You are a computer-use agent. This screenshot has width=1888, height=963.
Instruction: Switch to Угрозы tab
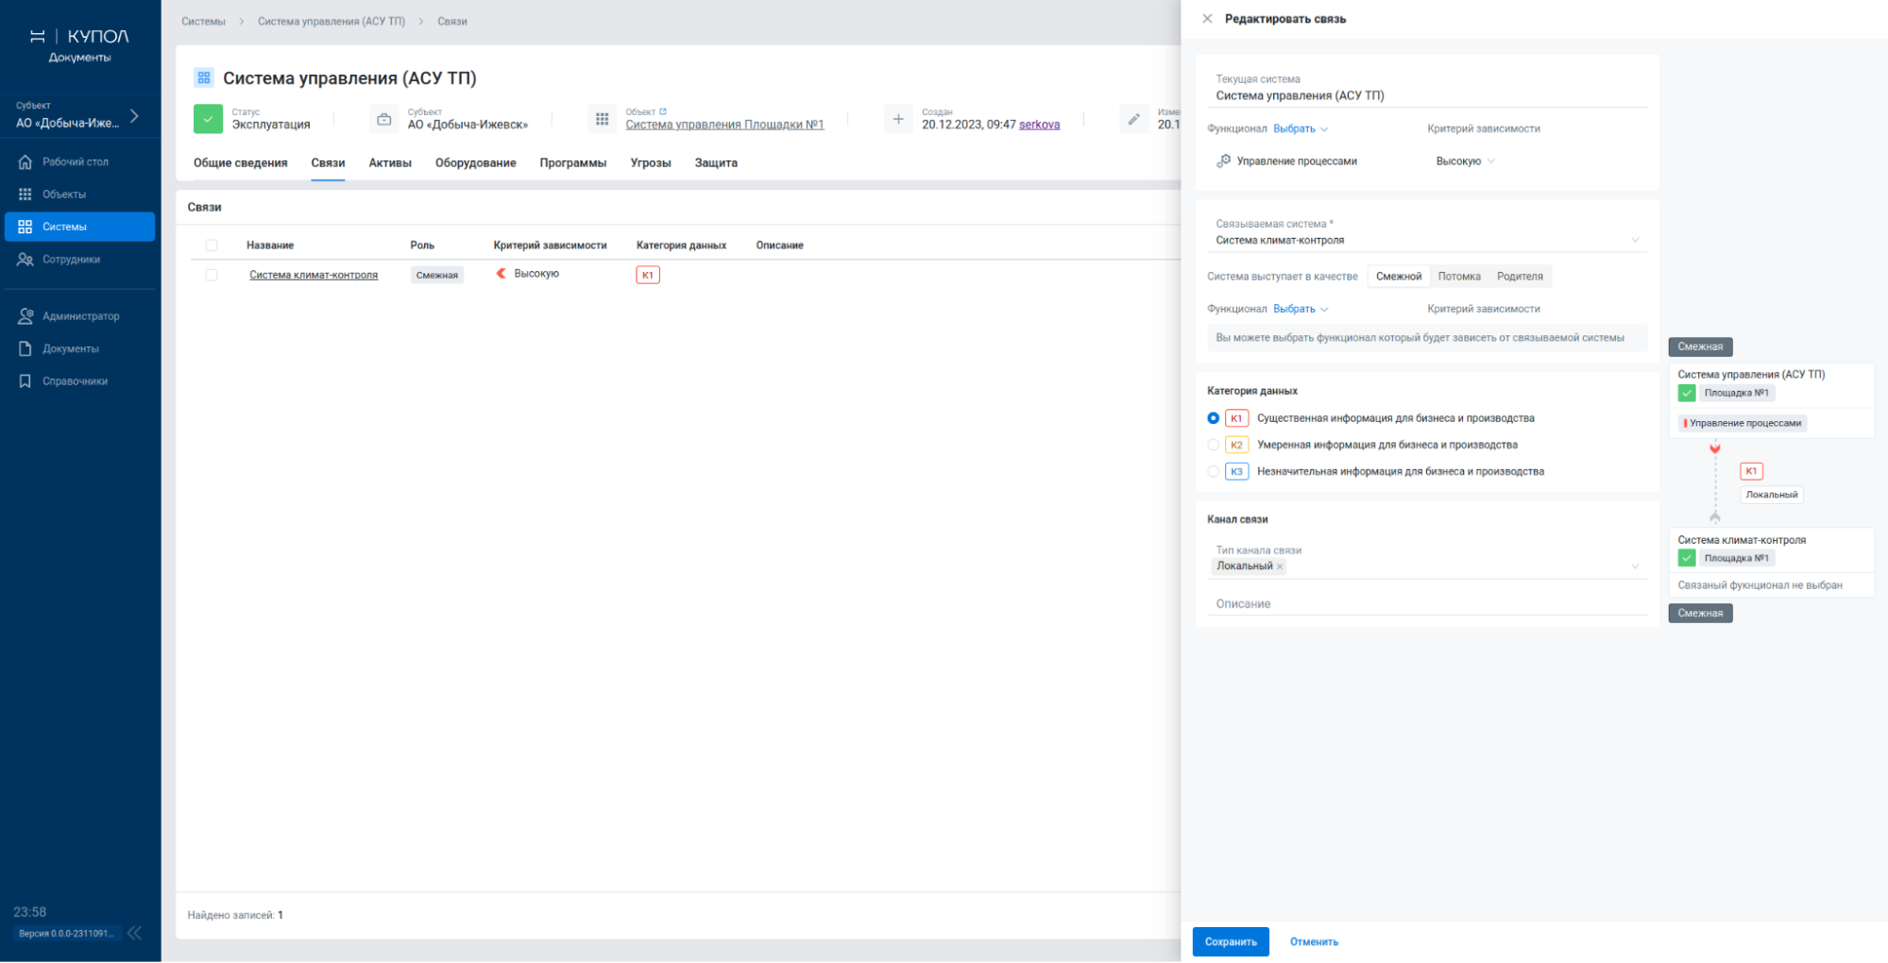click(x=651, y=163)
